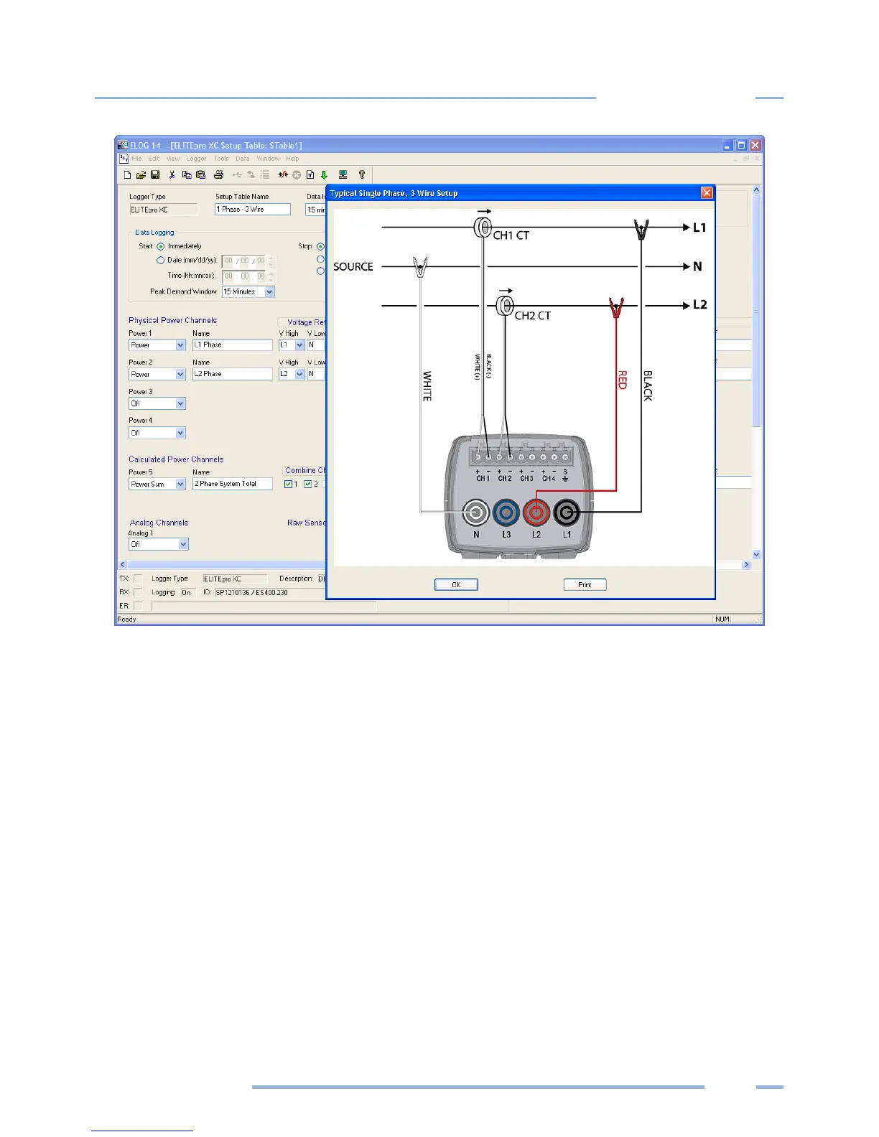Open the View menu
The width and height of the screenshot is (879, 1137).
[173, 159]
